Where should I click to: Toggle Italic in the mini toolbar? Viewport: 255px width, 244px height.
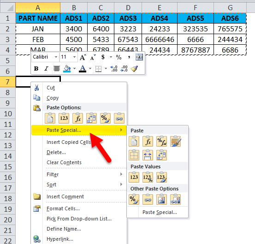point(46,69)
